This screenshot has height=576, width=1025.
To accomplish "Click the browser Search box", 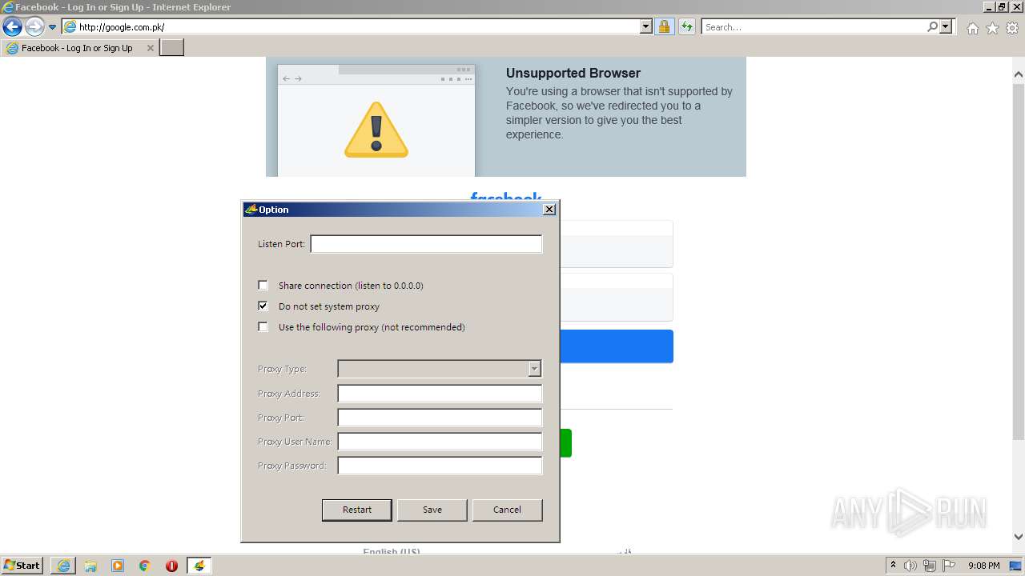I will point(814,27).
